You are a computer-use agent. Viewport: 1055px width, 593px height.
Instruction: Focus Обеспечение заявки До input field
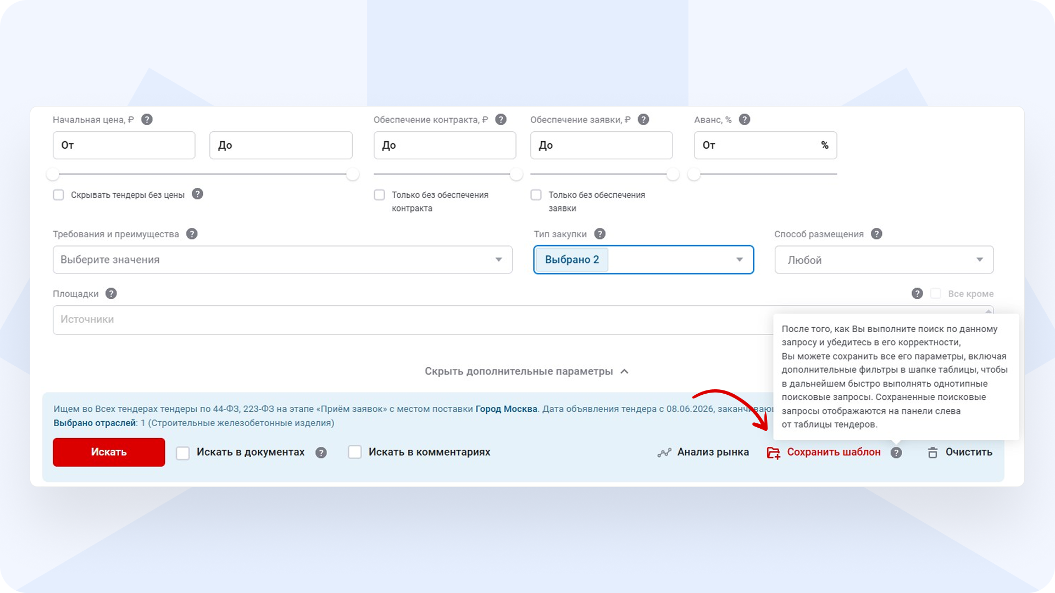click(x=602, y=146)
